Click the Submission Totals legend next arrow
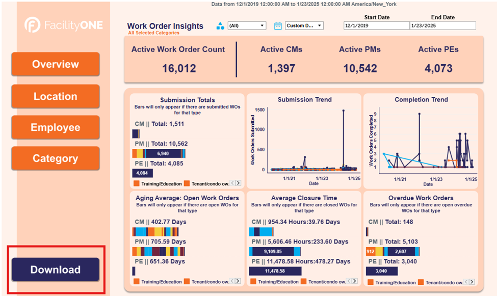This screenshot has height=296, width=497. [238, 183]
